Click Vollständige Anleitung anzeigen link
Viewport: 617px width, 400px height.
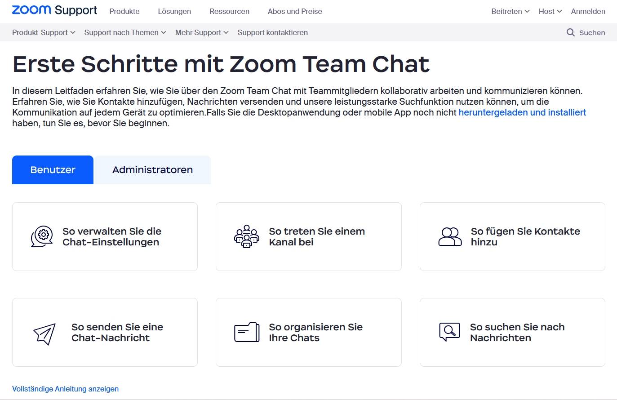tap(66, 389)
